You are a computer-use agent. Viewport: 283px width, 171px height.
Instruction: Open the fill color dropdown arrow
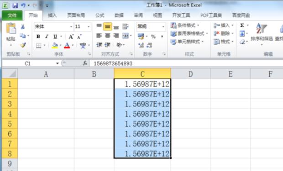pos(60,45)
